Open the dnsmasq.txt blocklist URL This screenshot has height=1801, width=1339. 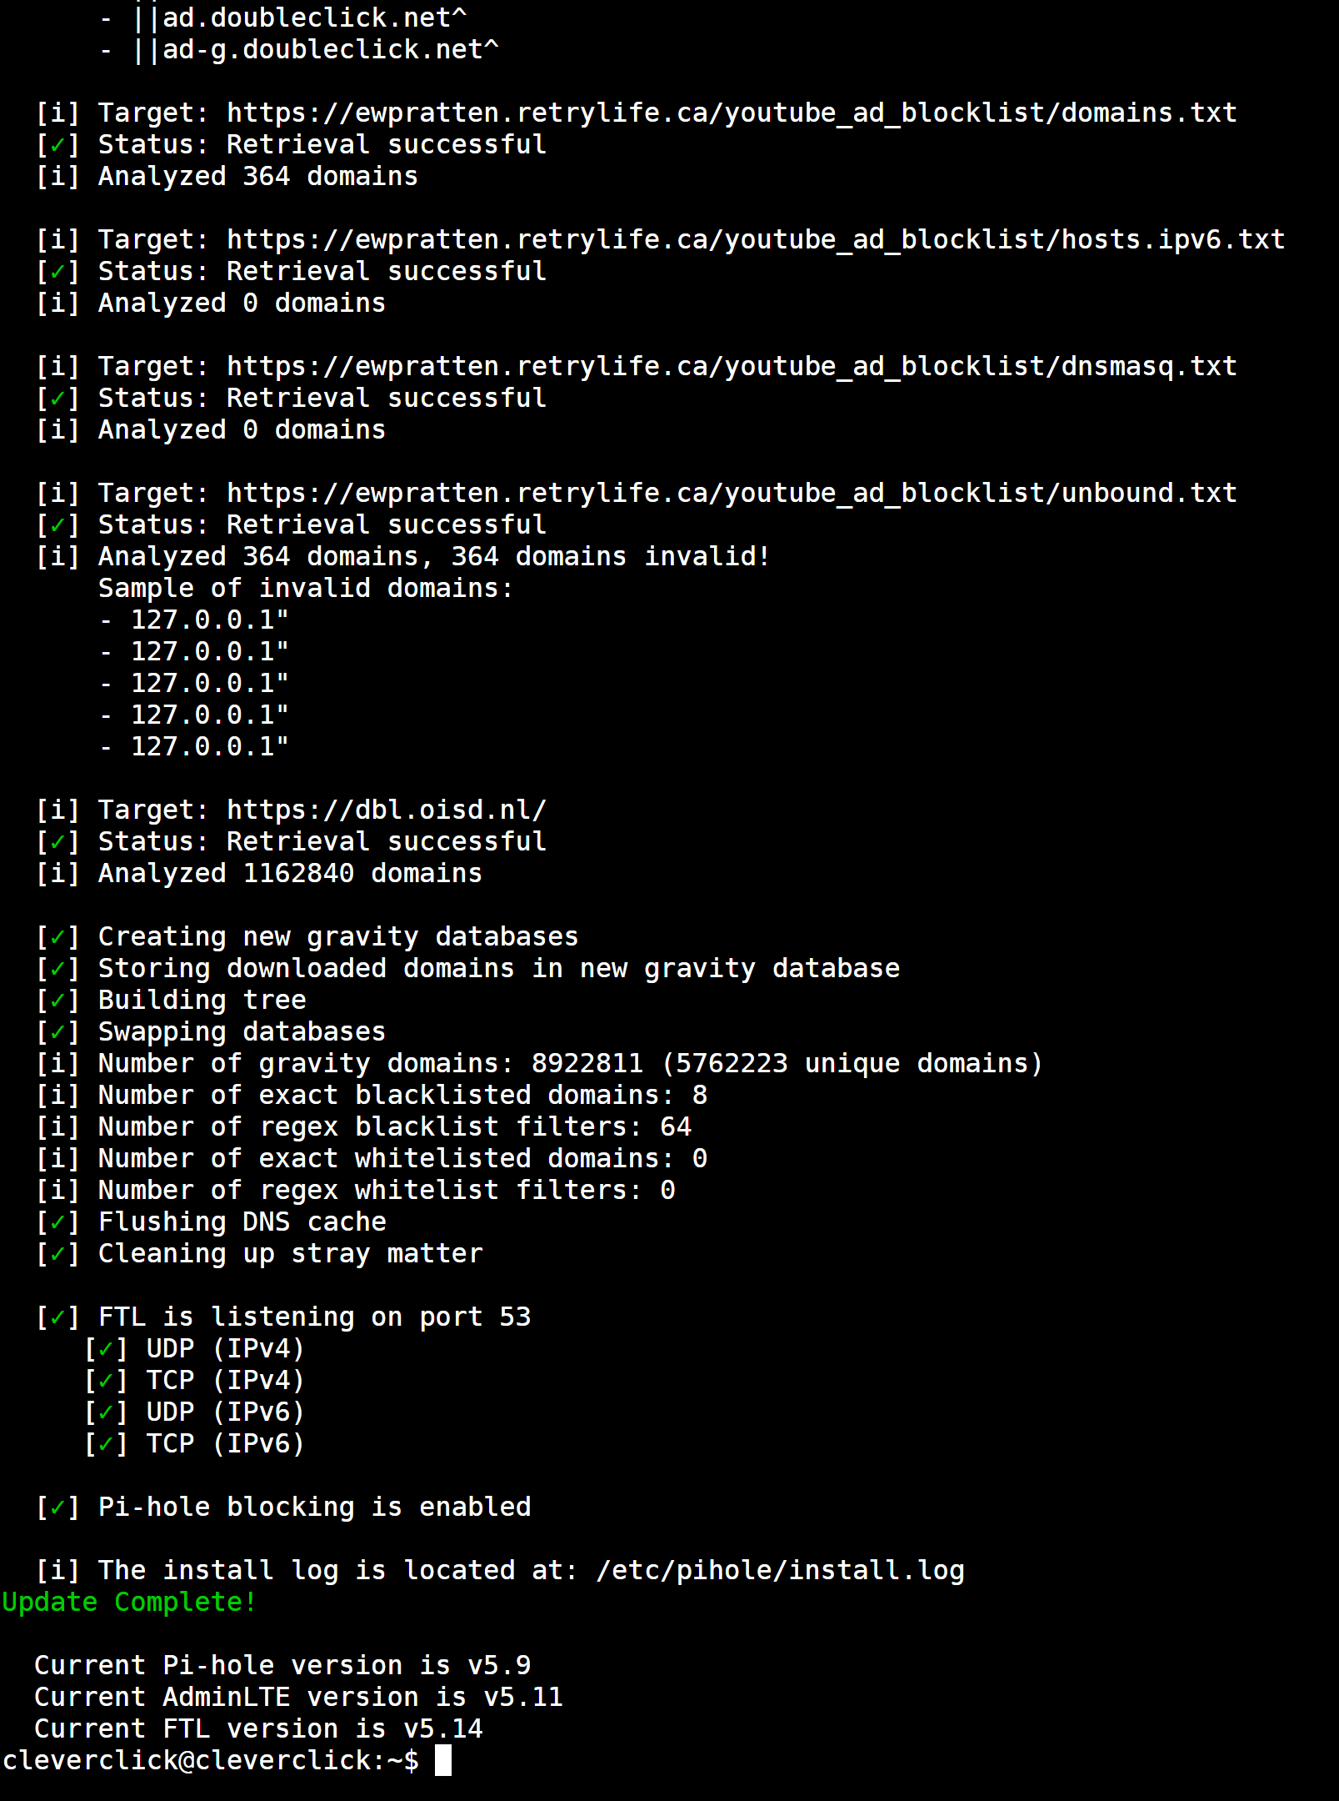pyautogui.click(x=731, y=366)
